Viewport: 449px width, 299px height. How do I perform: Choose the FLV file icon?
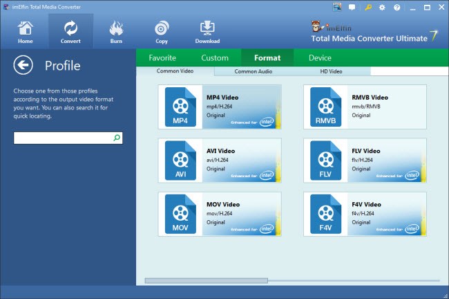325,161
